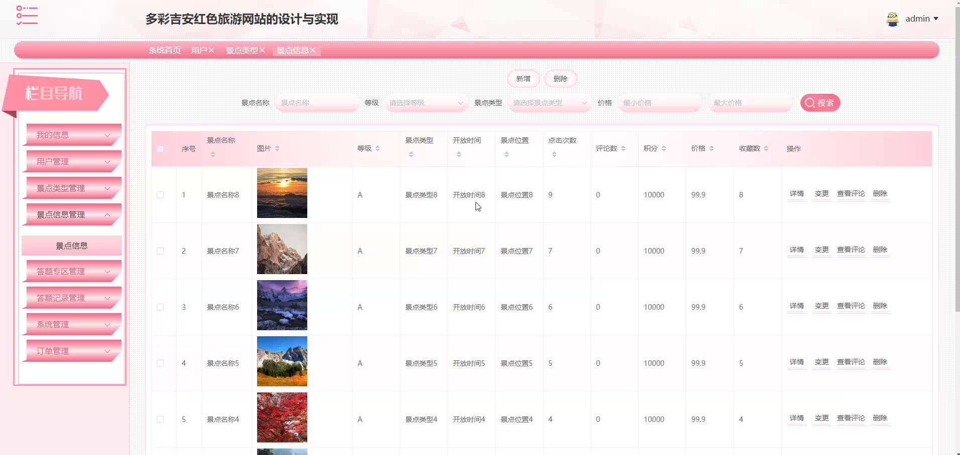Expand the 答题专区管理 menu
960x455 pixels.
(x=73, y=271)
